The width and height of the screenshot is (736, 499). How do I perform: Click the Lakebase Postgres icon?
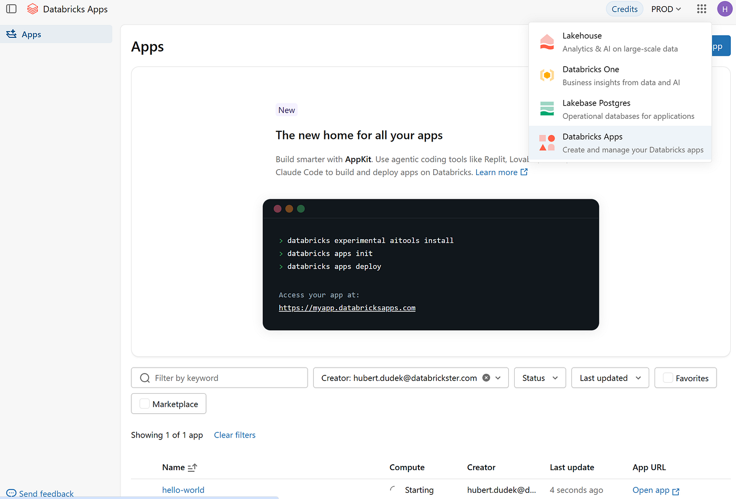click(547, 109)
